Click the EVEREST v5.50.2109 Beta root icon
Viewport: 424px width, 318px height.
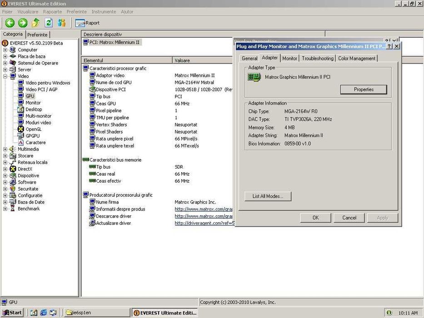(5, 43)
